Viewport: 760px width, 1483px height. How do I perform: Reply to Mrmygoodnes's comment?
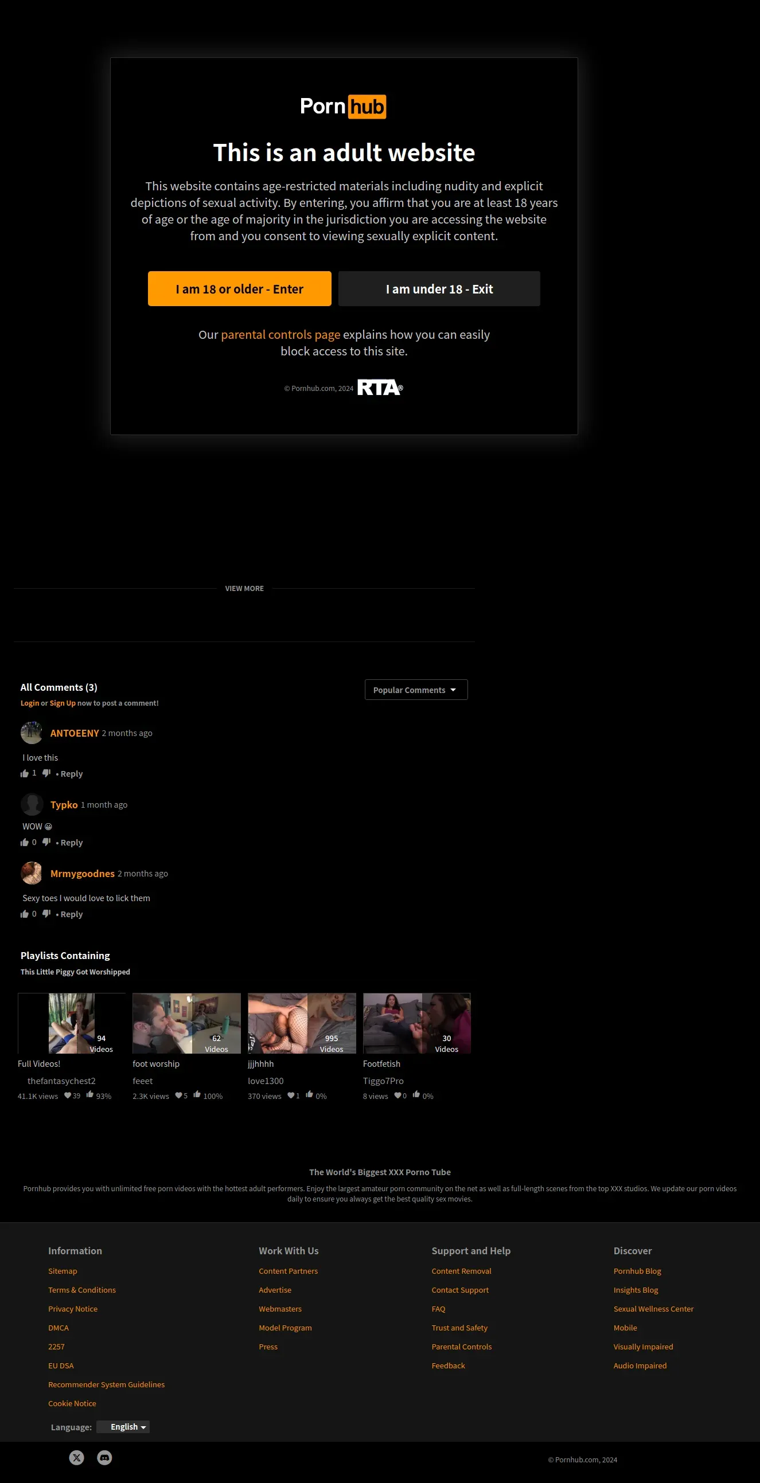(x=72, y=914)
